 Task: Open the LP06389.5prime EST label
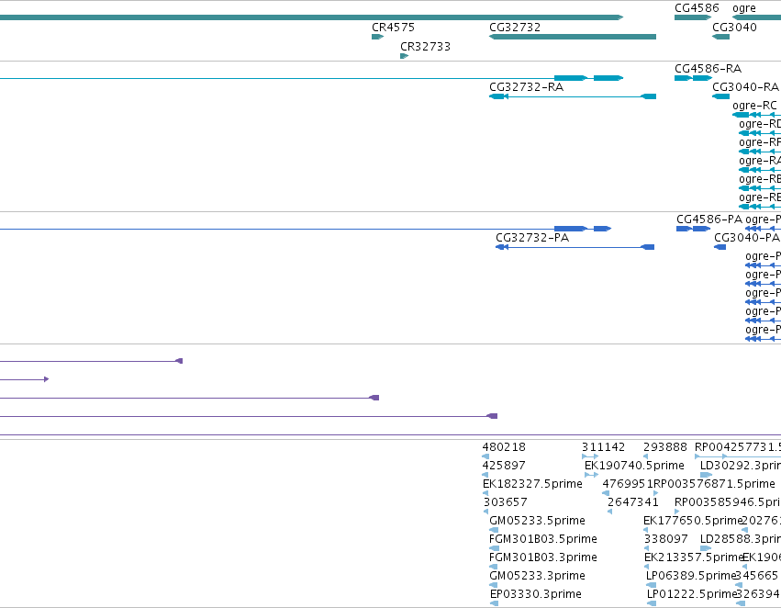[690, 576]
